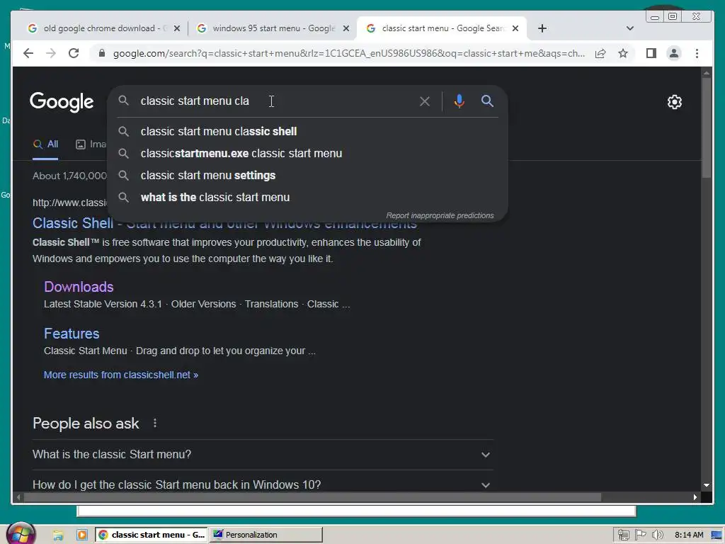Close the old google chrome download tab
Image resolution: width=725 pixels, height=544 pixels.
tap(176, 28)
